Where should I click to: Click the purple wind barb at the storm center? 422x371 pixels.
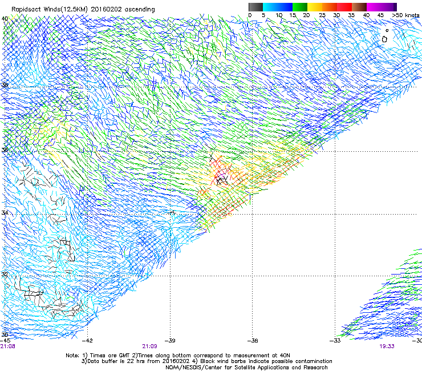(221, 176)
